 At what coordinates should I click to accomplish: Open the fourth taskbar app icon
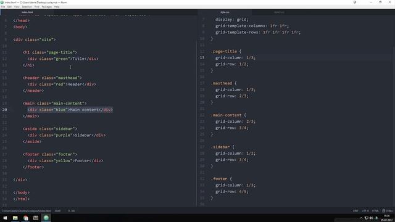pyautogui.click(x=36, y=218)
